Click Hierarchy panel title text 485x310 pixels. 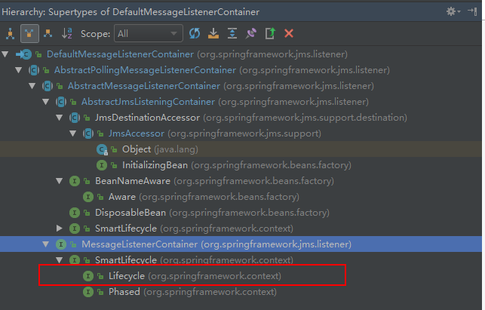pyautogui.click(x=130, y=12)
